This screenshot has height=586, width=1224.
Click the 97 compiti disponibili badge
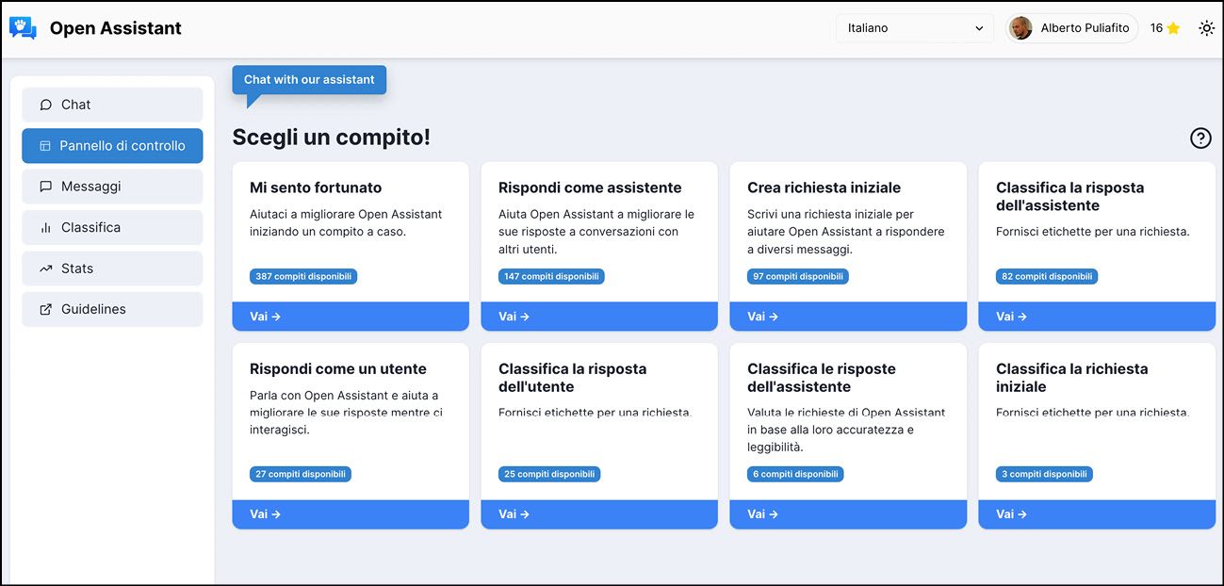(x=798, y=277)
